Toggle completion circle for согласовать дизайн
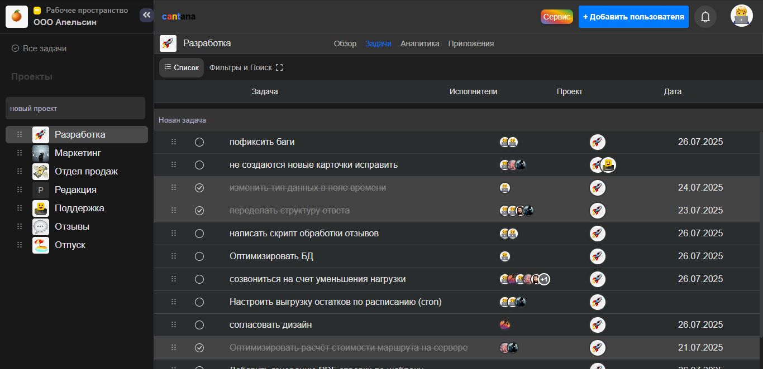This screenshot has height=369, width=763. coord(199,325)
